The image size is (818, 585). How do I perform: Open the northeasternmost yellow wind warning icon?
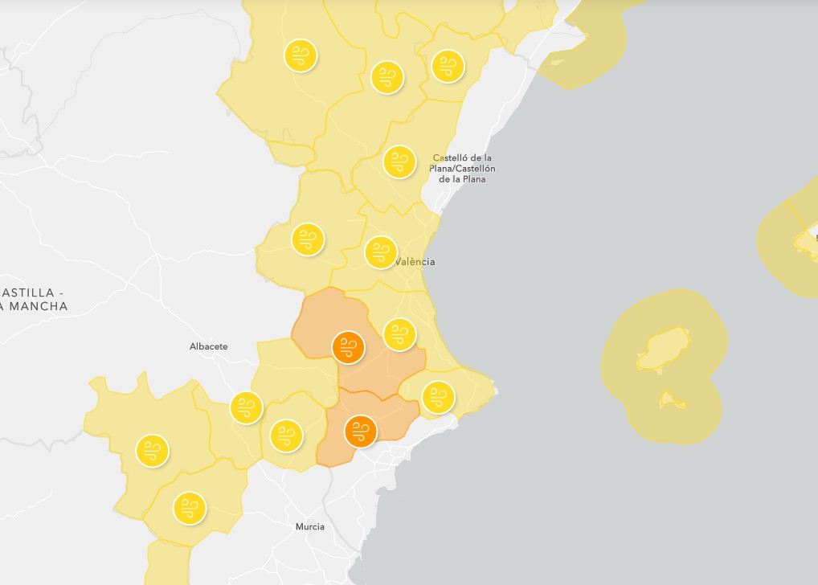click(x=448, y=65)
